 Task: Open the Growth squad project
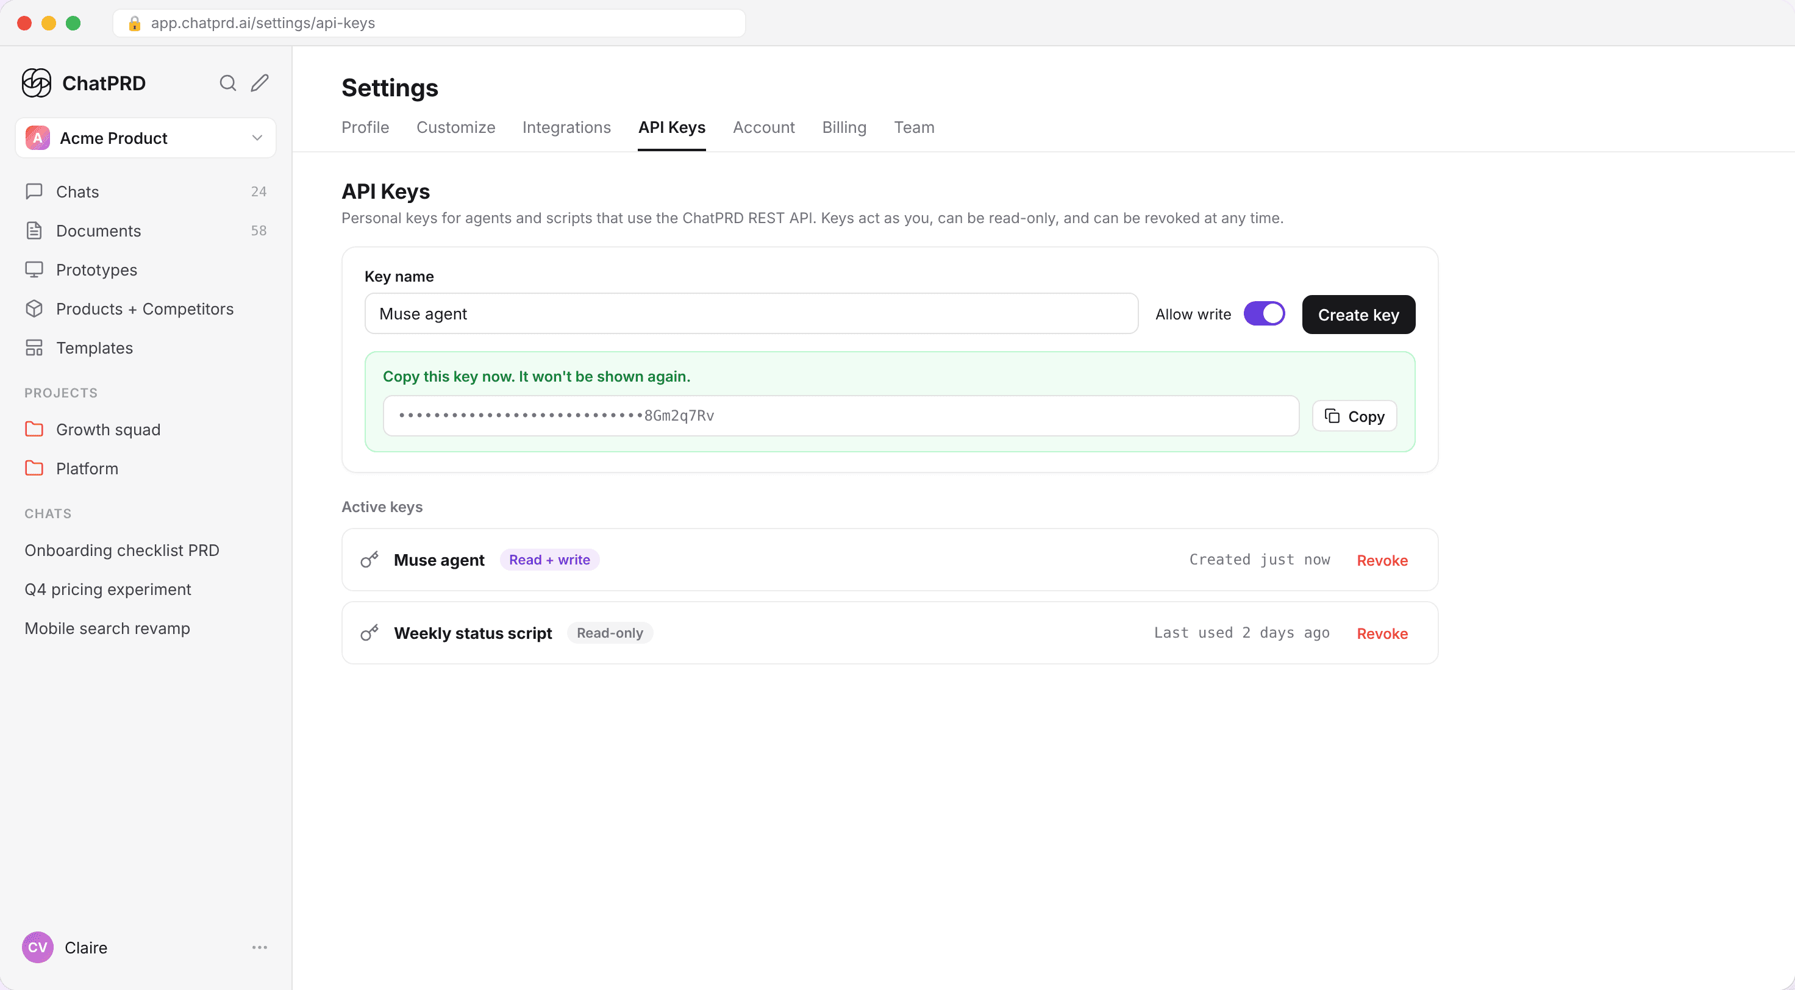[146, 429]
